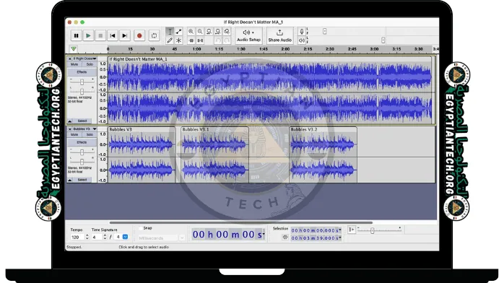The image size is (504, 283).
Task: Close the Bubbles V3 track
Action: tap(70, 129)
